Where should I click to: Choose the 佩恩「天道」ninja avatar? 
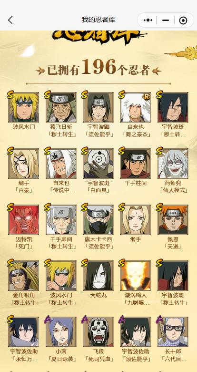click(173, 220)
